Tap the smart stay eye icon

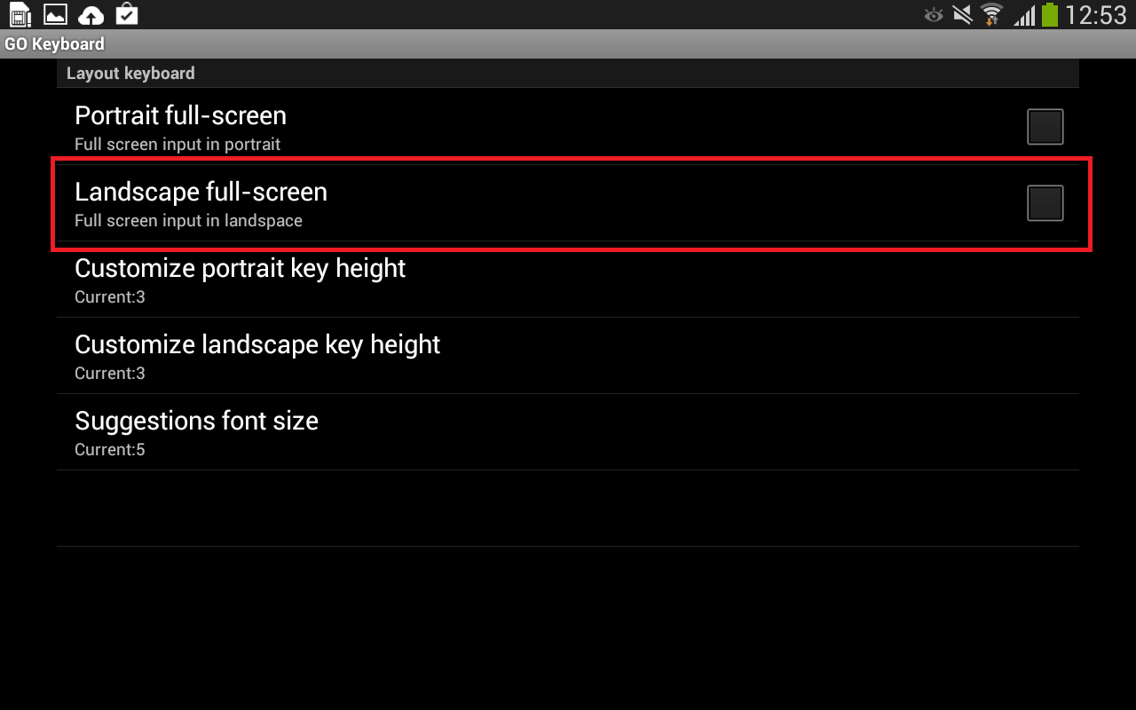click(x=933, y=15)
